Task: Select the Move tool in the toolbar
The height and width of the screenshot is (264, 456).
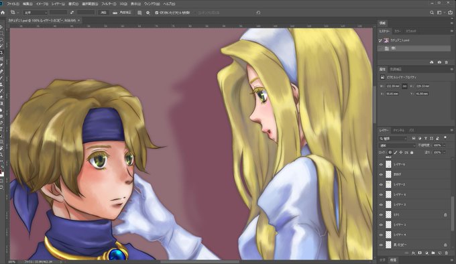Action: tap(1, 27)
